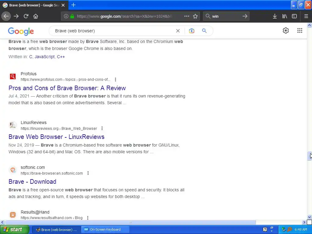Open the Firefox hamburger menu

point(306,16)
